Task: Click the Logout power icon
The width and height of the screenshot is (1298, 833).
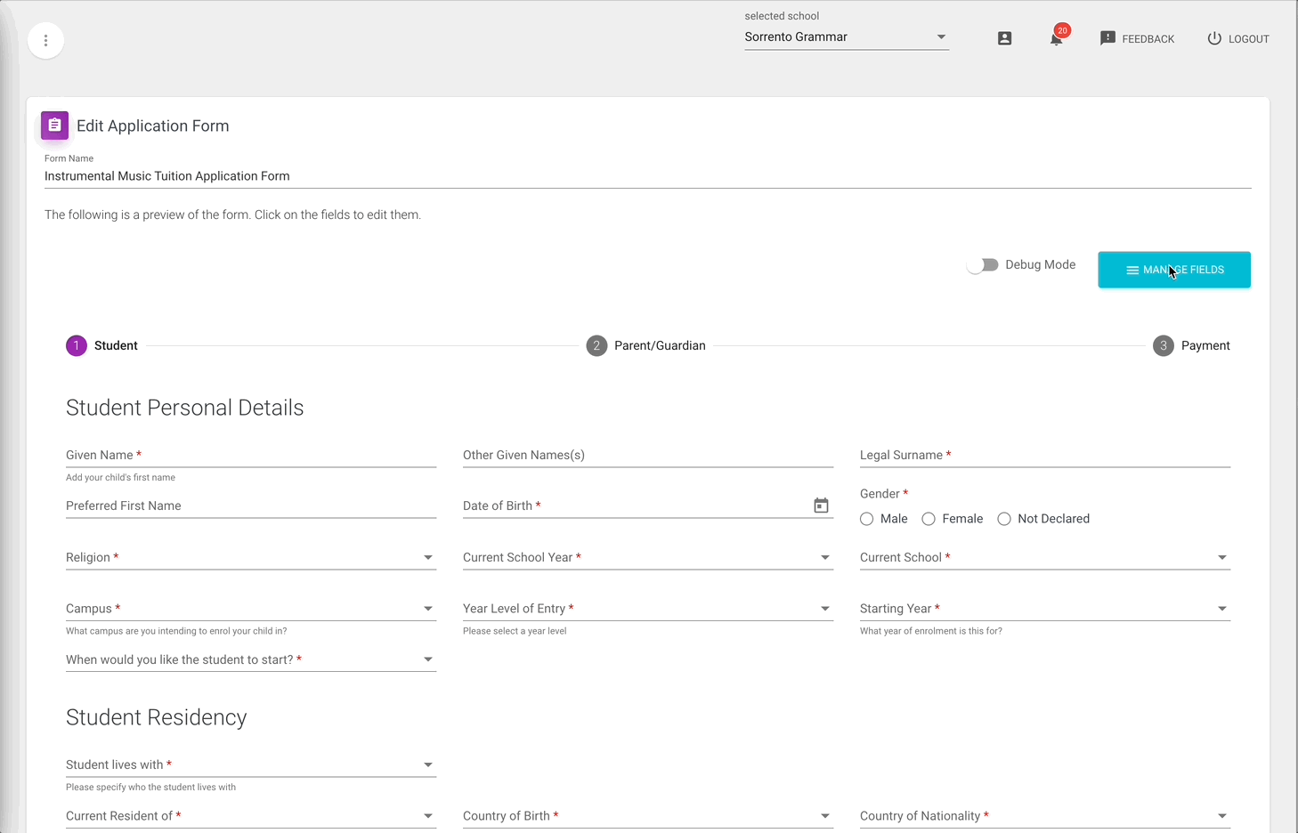Action: (1213, 38)
